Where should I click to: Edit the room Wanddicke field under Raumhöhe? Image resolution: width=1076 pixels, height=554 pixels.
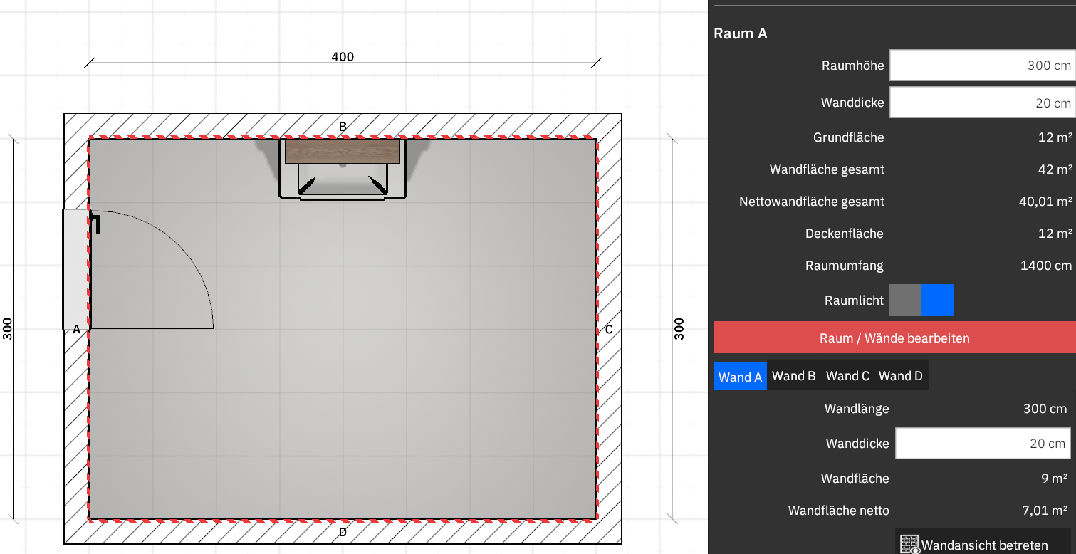pos(983,103)
